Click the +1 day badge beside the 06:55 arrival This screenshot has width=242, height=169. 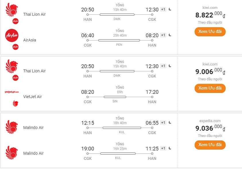(163, 123)
